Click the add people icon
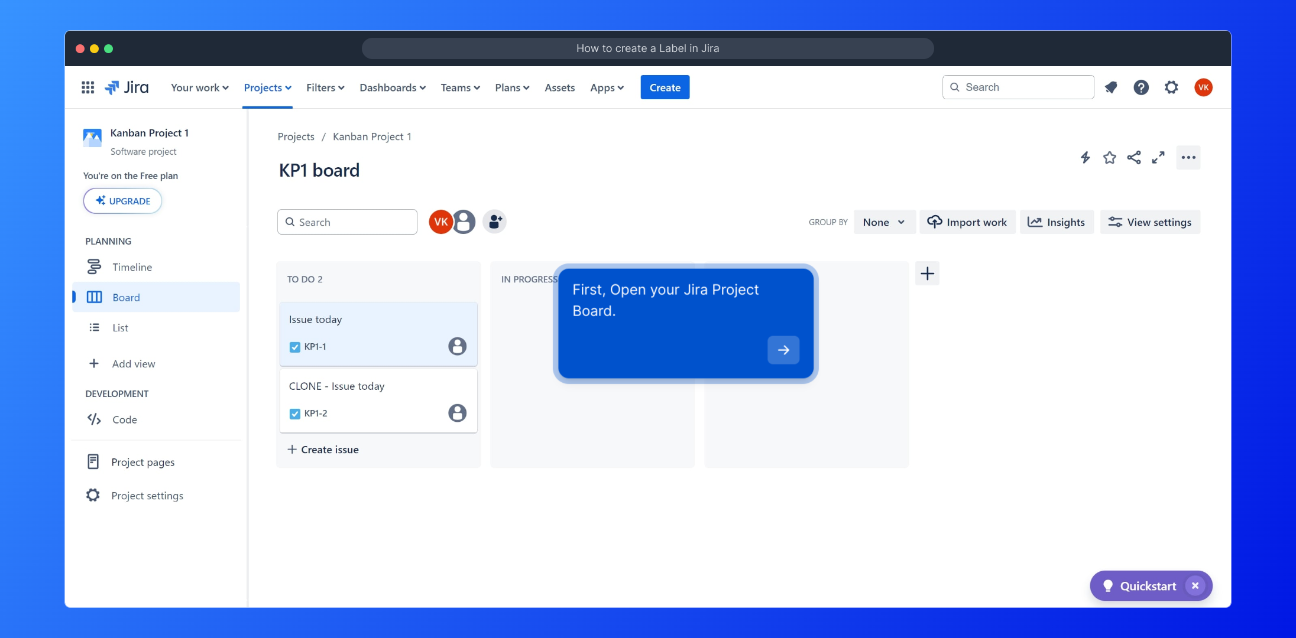This screenshot has height=638, width=1296. click(495, 222)
